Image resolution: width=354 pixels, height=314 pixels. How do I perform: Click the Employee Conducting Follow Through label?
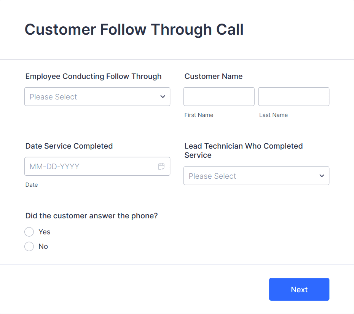[x=93, y=77]
